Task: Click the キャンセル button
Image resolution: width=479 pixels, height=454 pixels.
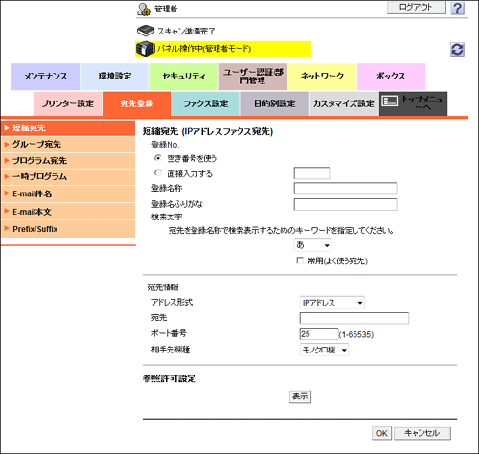Action: pos(422,433)
